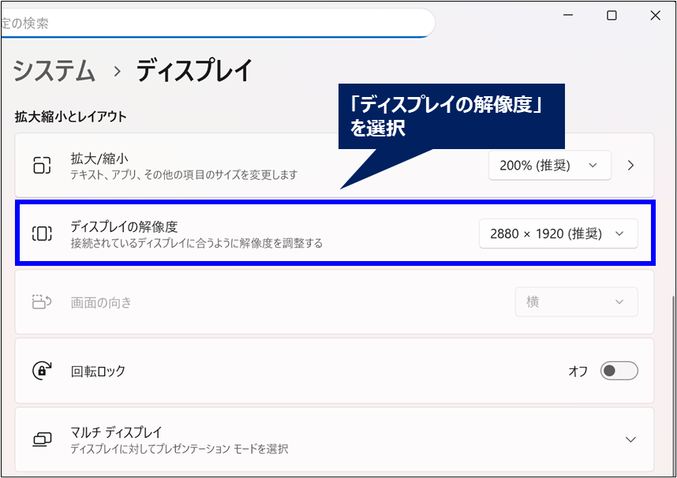Minimize the Settings window

click(568, 15)
